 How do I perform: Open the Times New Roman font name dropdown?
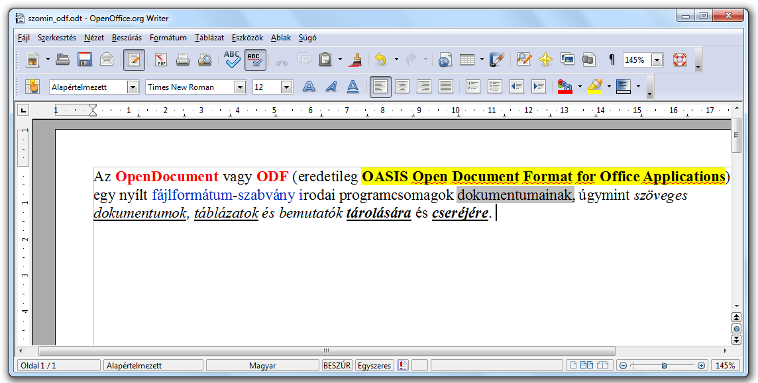(x=241, y=87)
